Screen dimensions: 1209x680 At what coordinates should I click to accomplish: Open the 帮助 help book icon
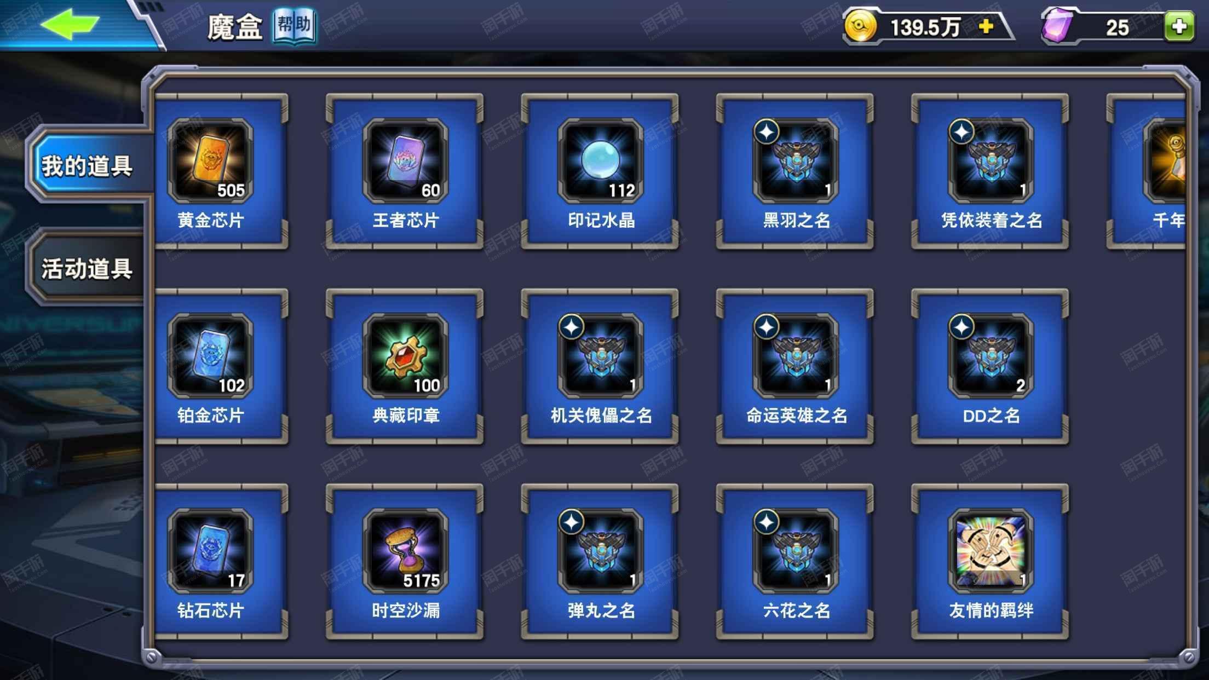295,26
